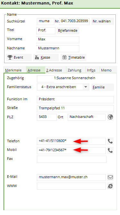Open the Briefanrede button
Screen dimensions: 120x215
point(68,30)
